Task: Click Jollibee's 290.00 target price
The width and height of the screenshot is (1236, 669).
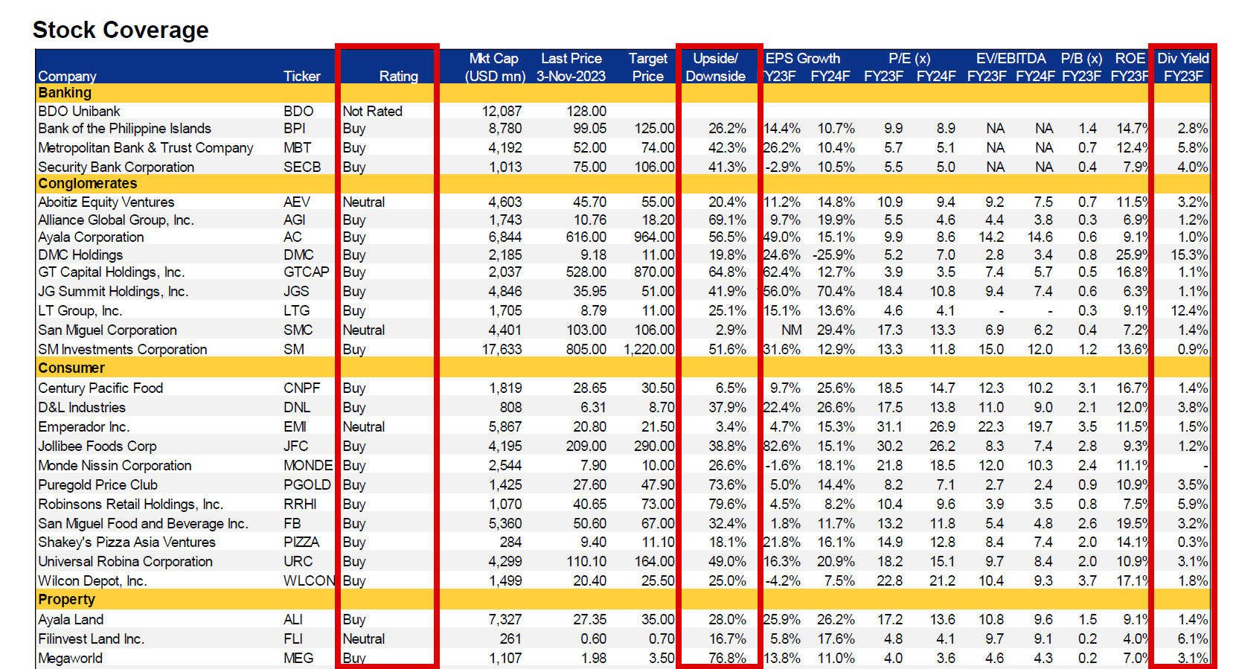Action: pos(654,446)
